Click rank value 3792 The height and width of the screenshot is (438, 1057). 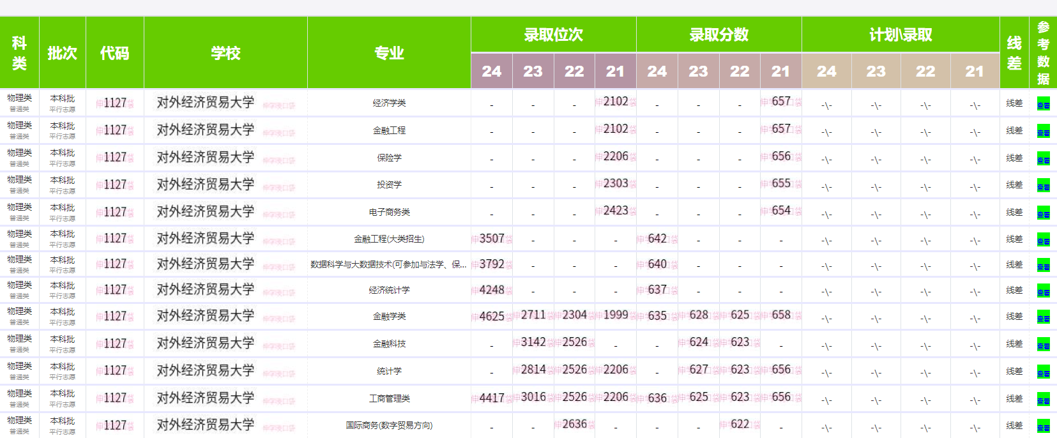click(x=492, y=264)
